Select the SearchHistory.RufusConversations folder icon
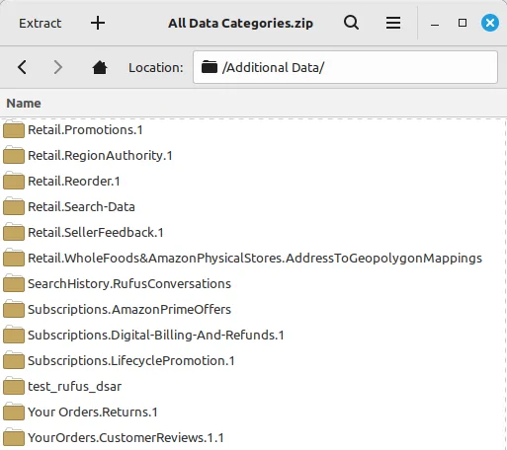This screenshot has height=450, width=507. coord(14,284)
